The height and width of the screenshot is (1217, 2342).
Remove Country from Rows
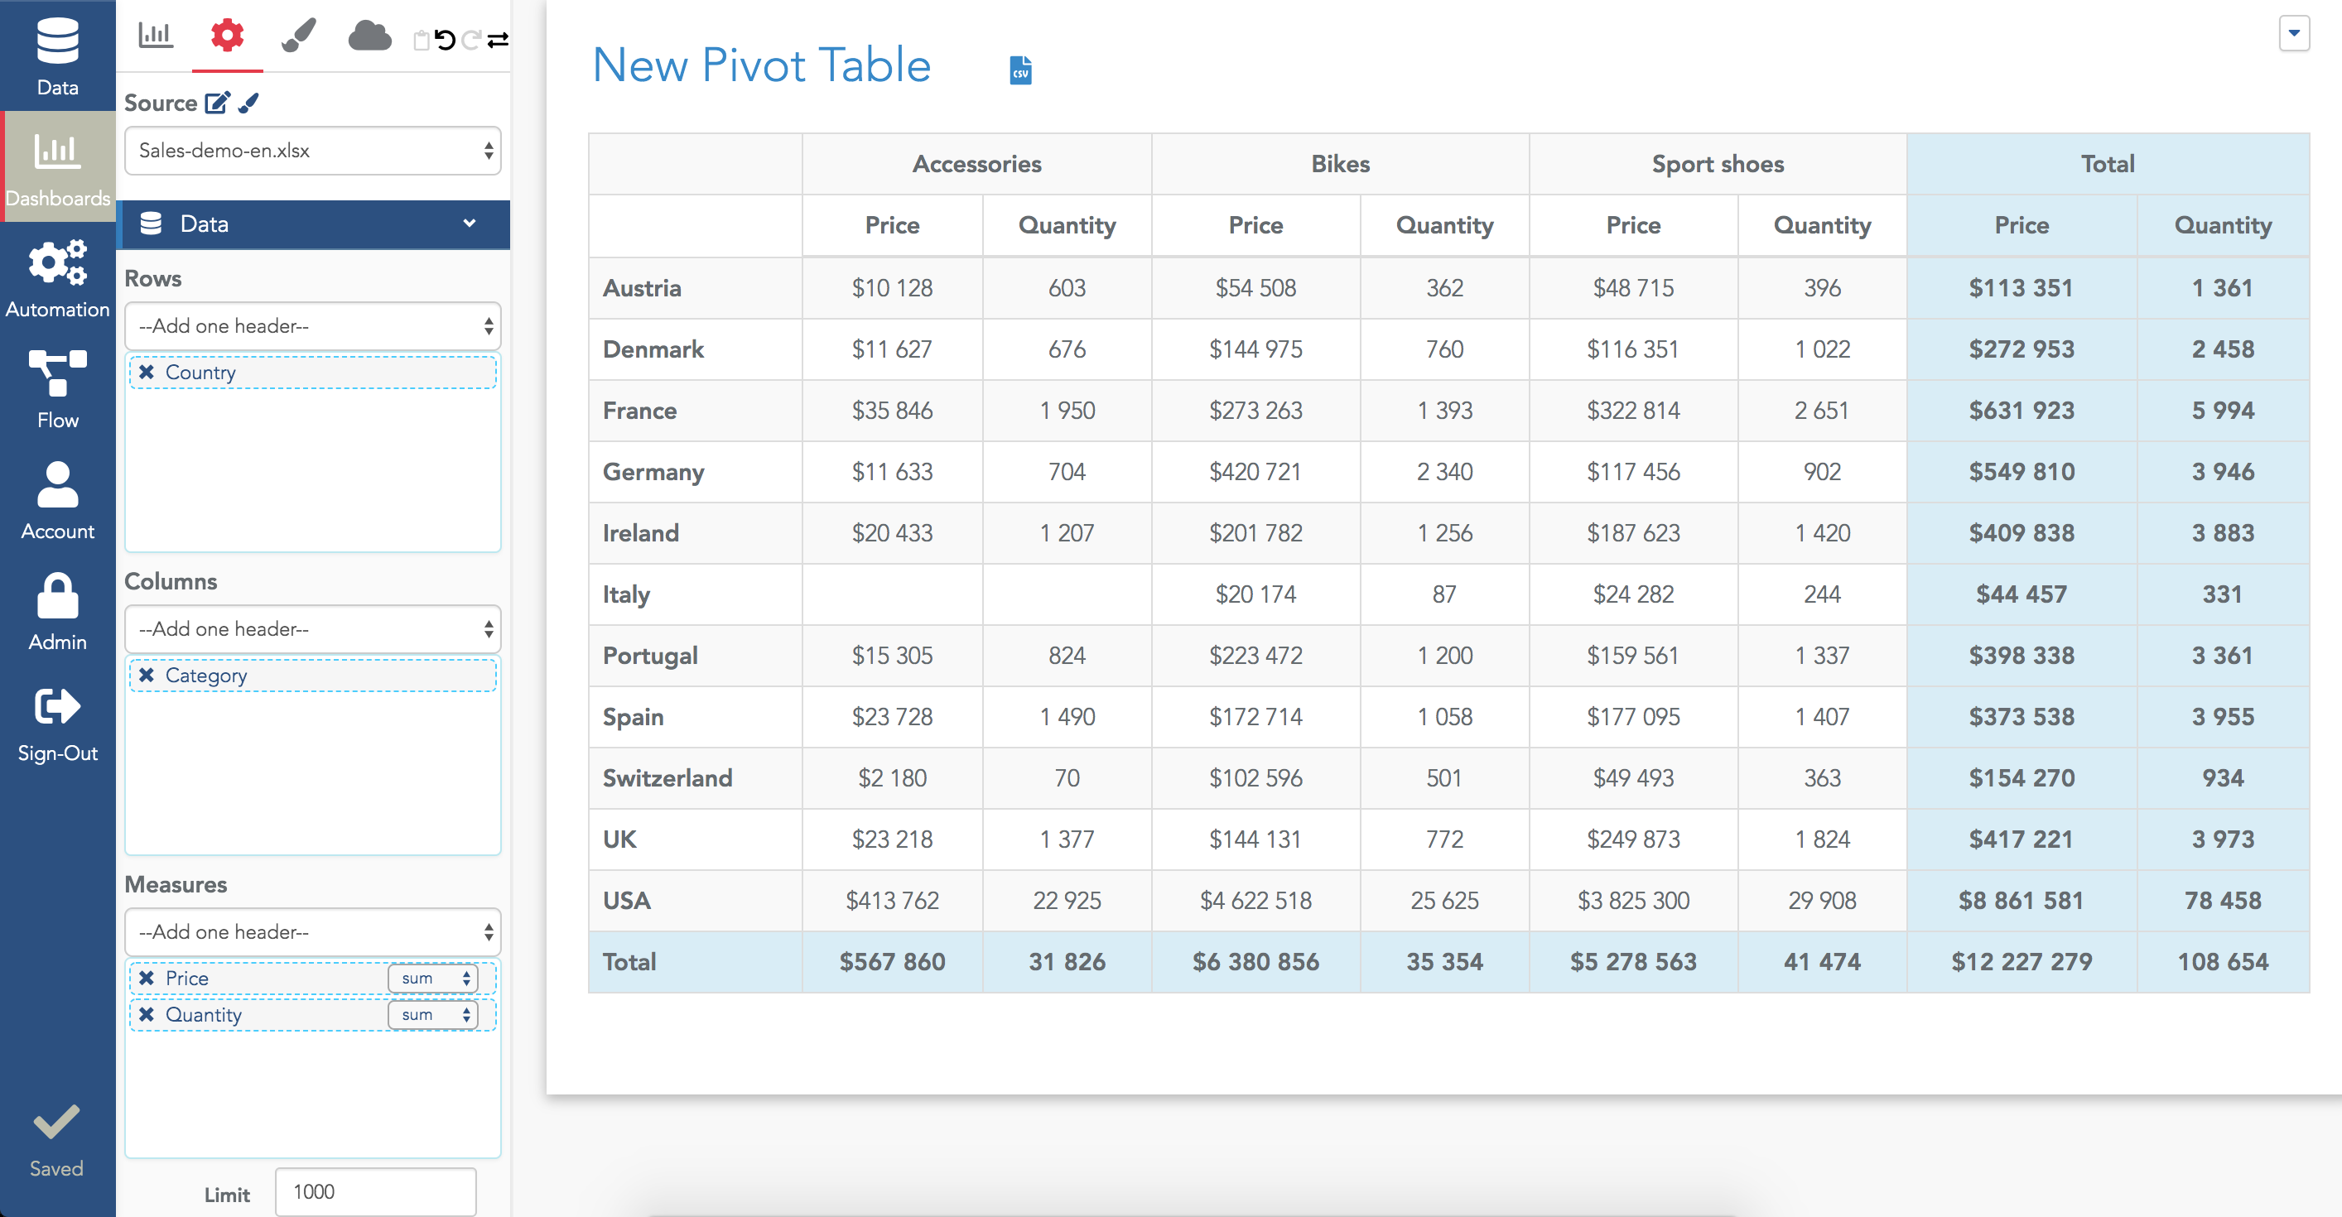pos(147,372)
